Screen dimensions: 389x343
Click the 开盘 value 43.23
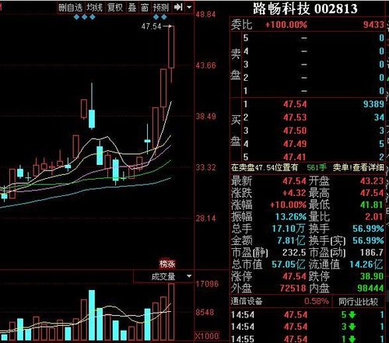pyautogui.click(x=372, y=181)
